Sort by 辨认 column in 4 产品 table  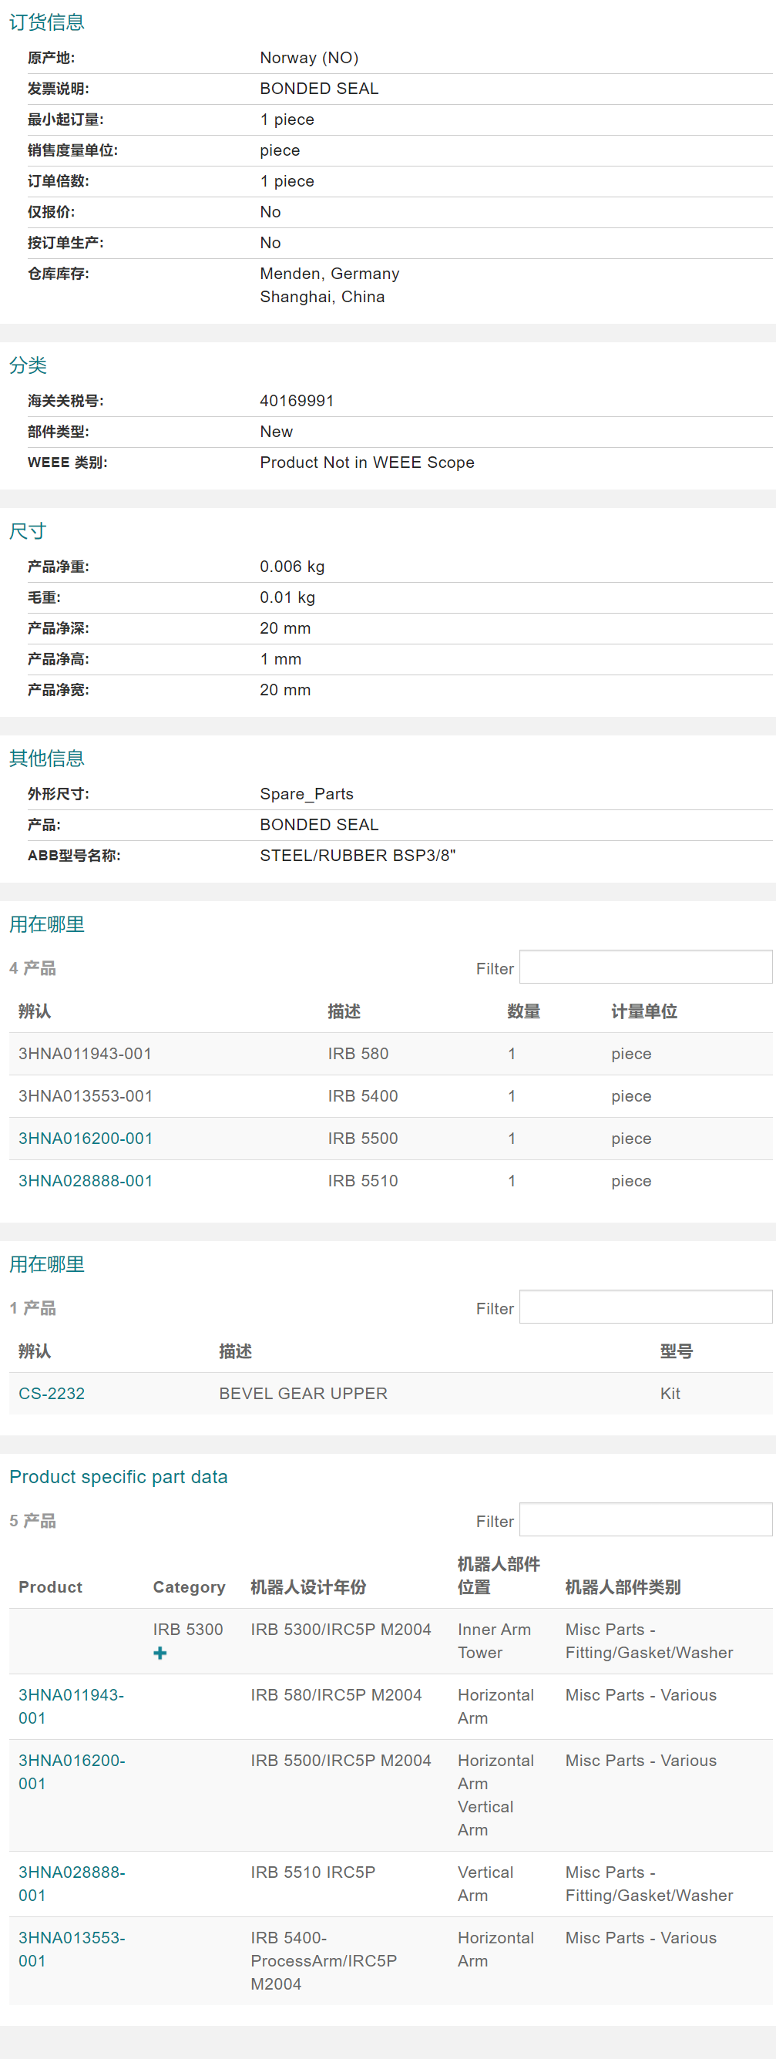(35, 1011)
